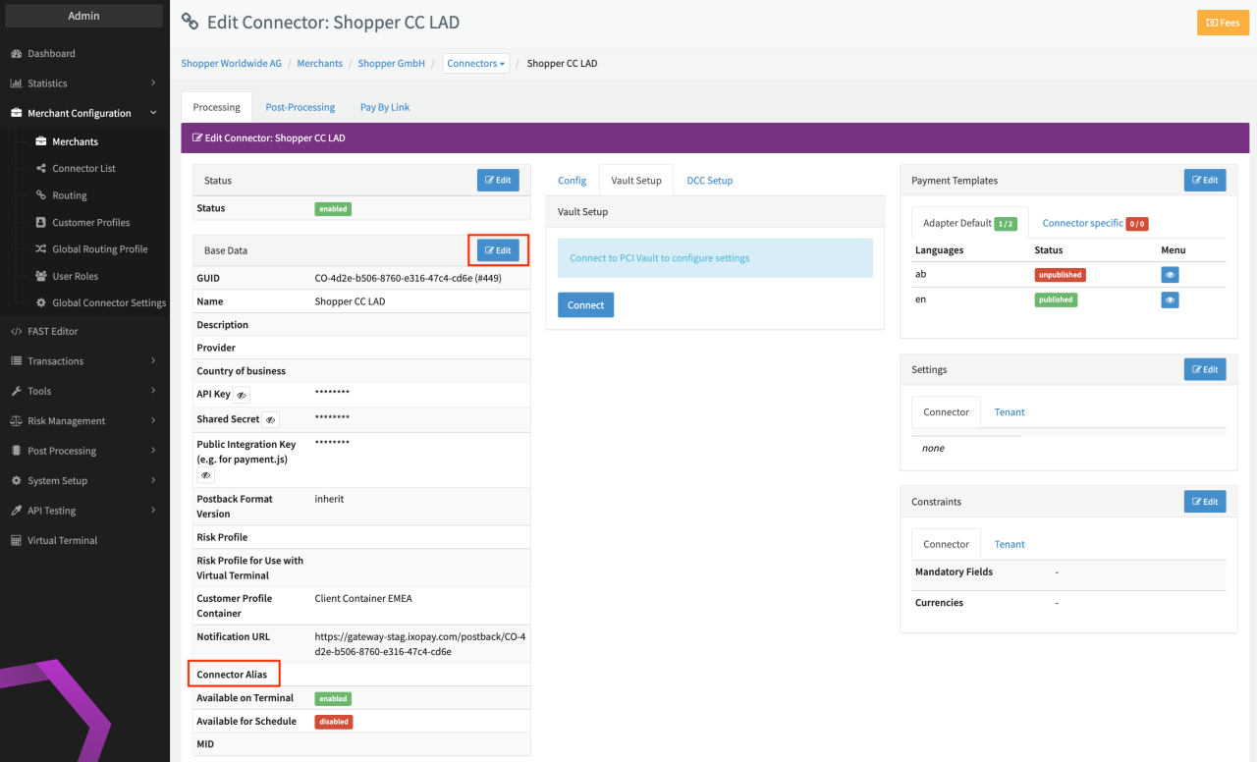
Task: Click the Dashboard icon in sidebar
Action: pyautogui.click(x=17, y=54)
